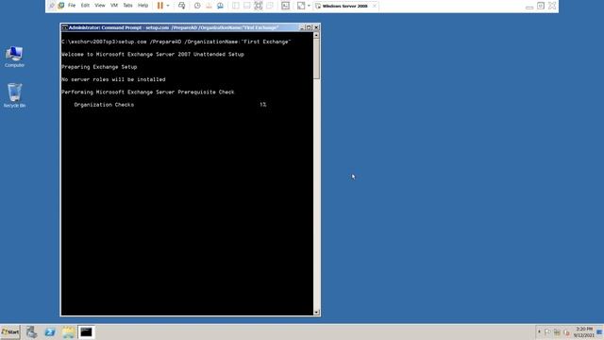The height and width of the screenshot is (340, 604).
Task: Revert VM to previous snapshot
Action: [x=209, y=6]
